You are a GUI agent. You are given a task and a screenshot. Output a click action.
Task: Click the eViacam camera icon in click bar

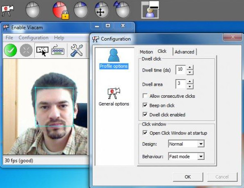[7, 10]
